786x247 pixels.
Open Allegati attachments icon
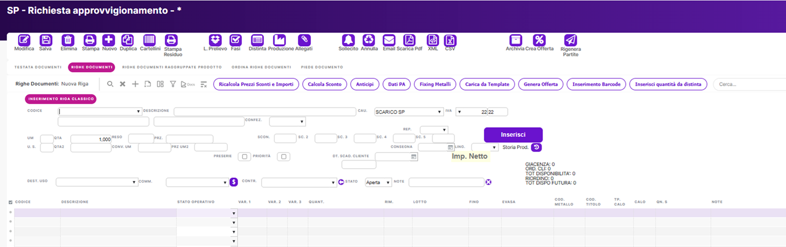(x=304, y=41)
